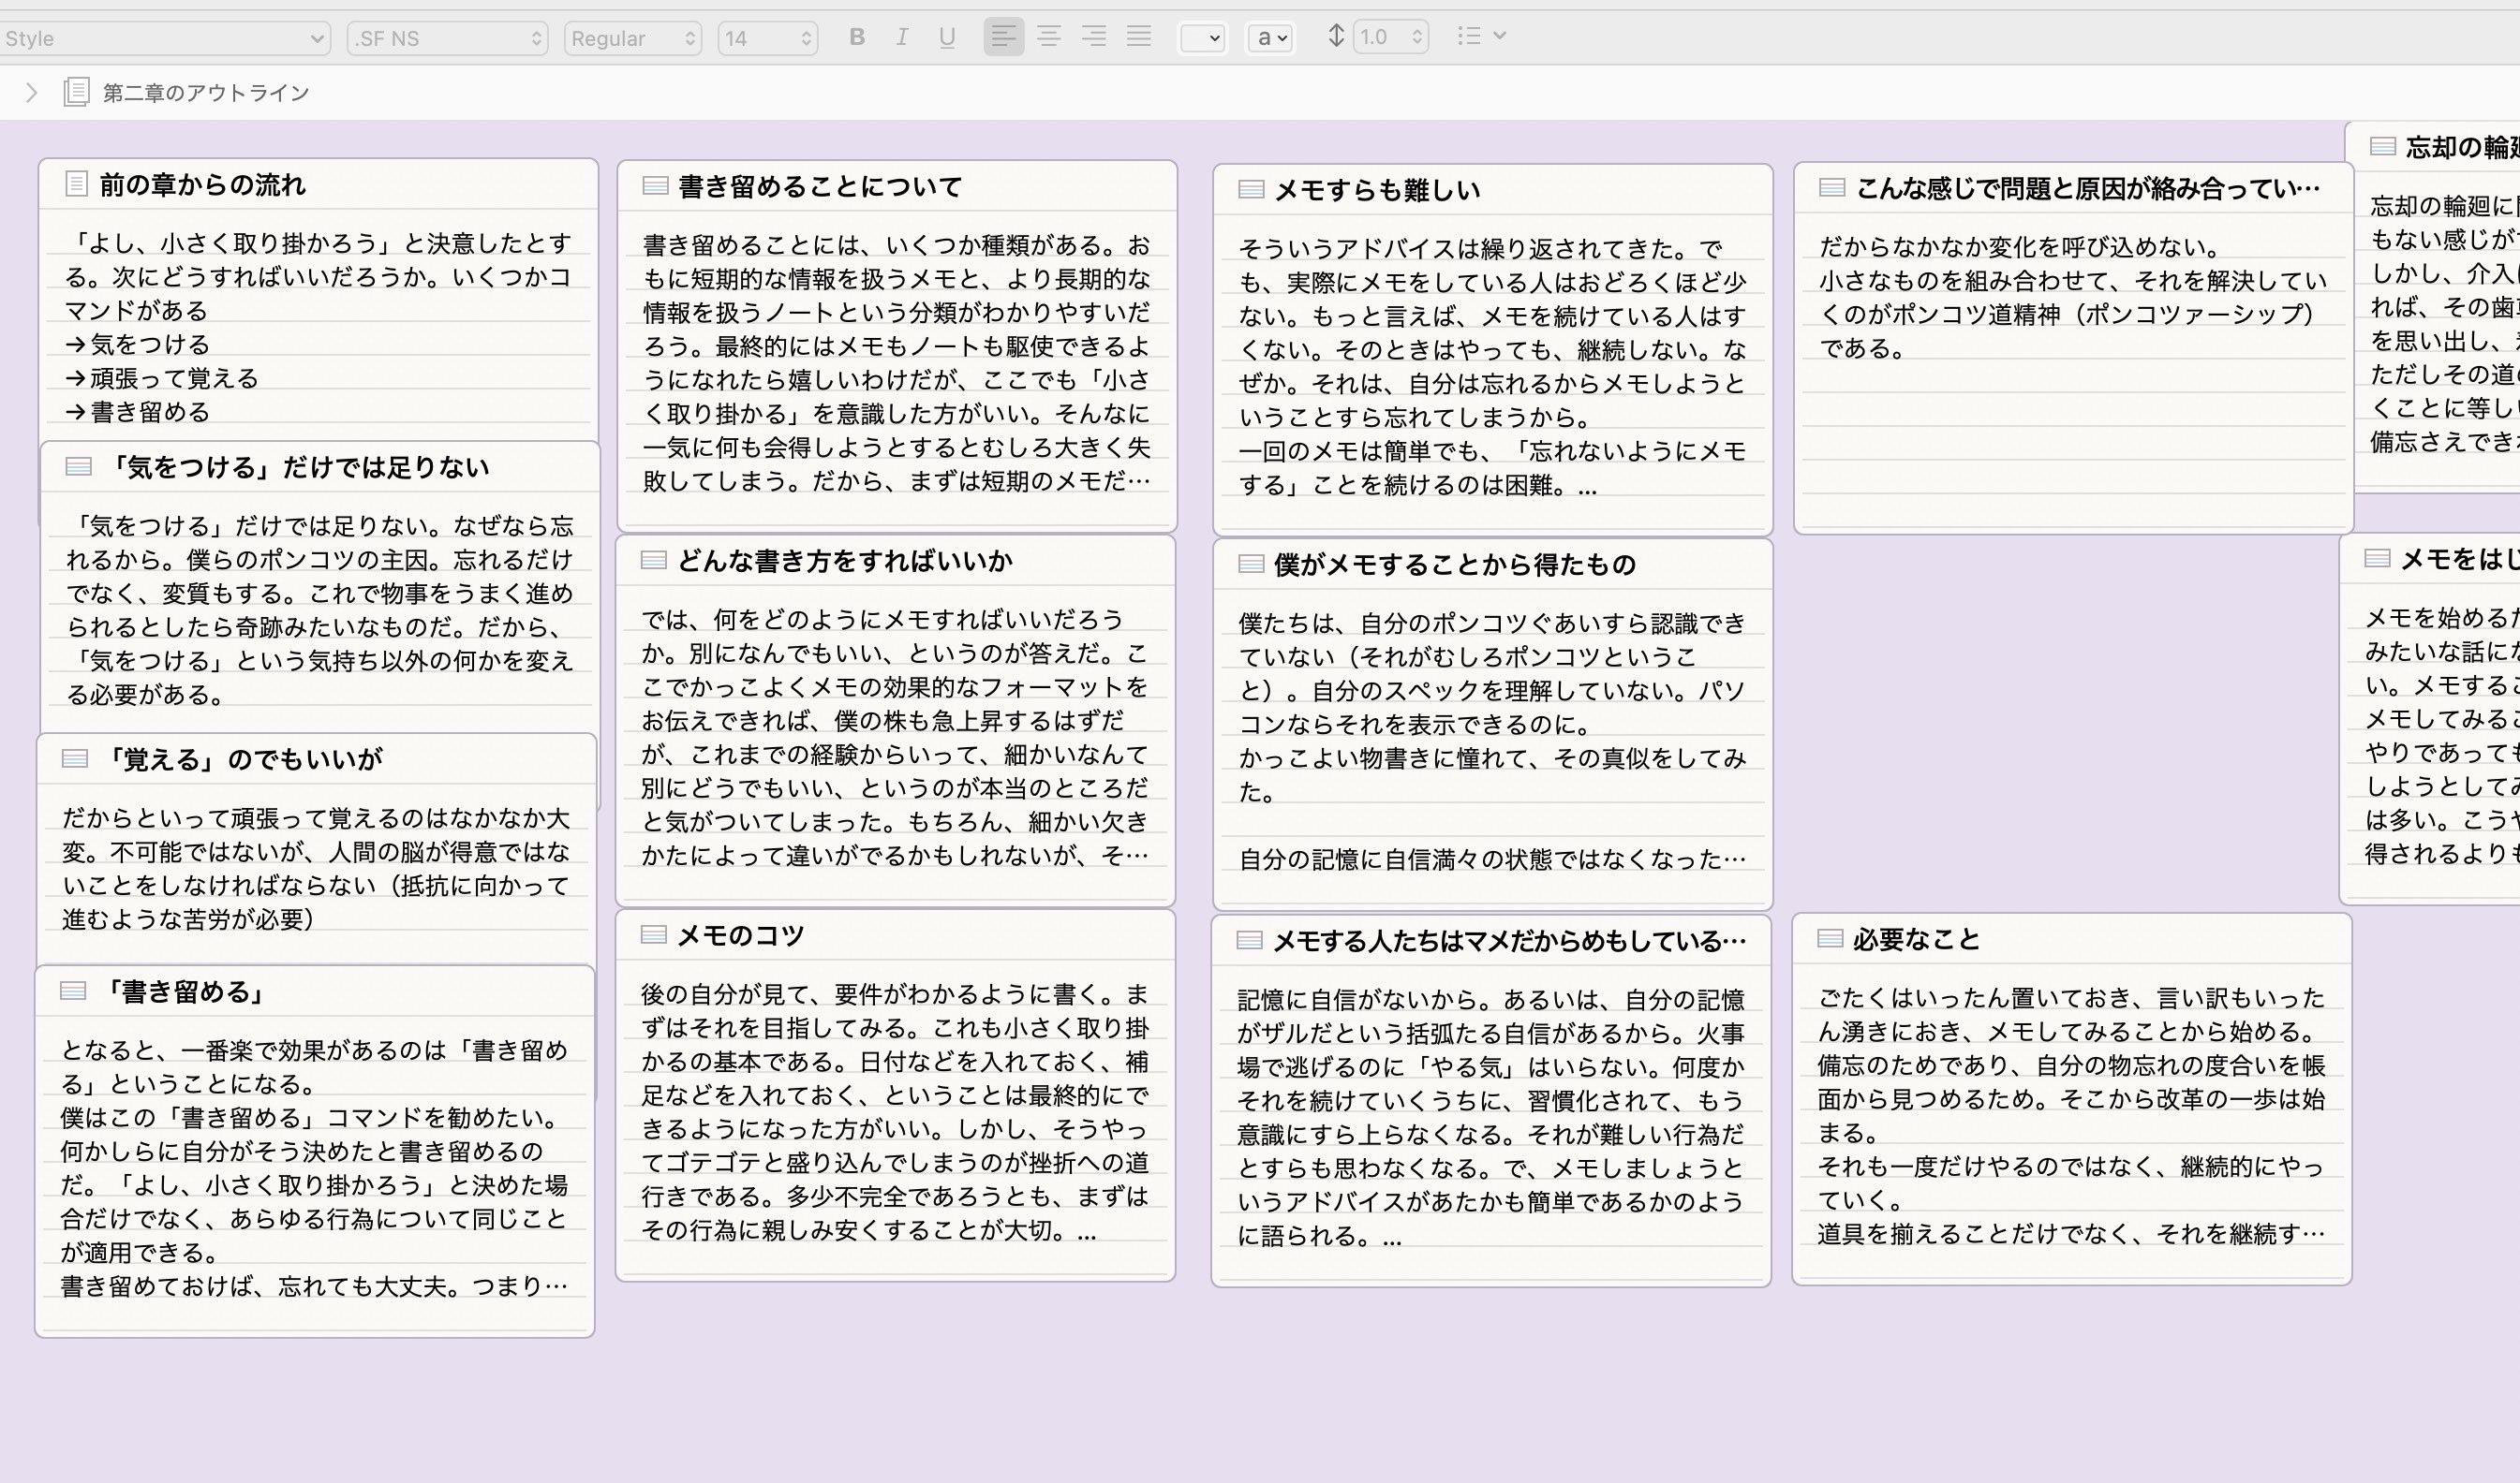Open the list formatting dropdown
Image resolution: width=2520 pixels, height=1483 pixels.
click(1480, 36)
